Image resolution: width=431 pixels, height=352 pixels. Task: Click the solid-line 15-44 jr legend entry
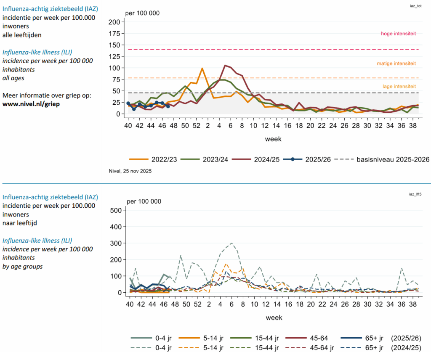(x=262, y=338)
